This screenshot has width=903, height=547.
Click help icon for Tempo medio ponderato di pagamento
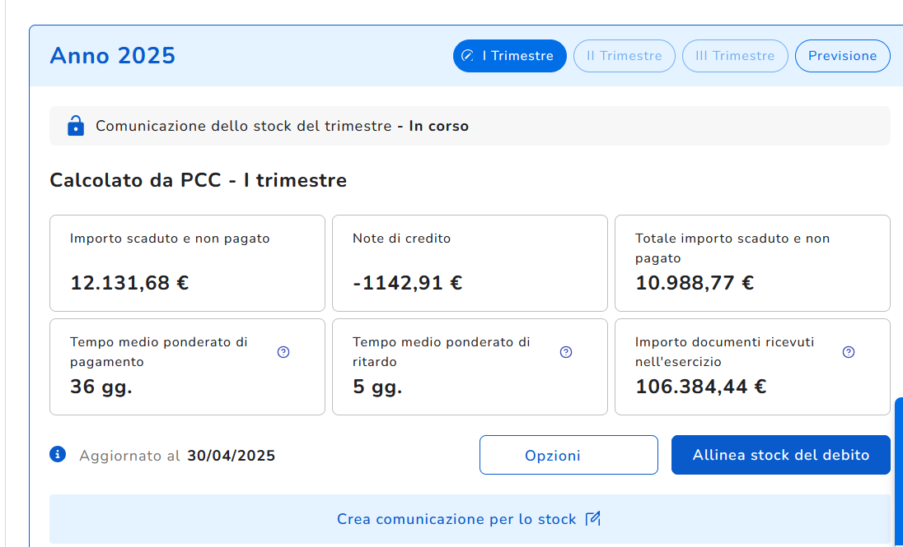(283, 352)
